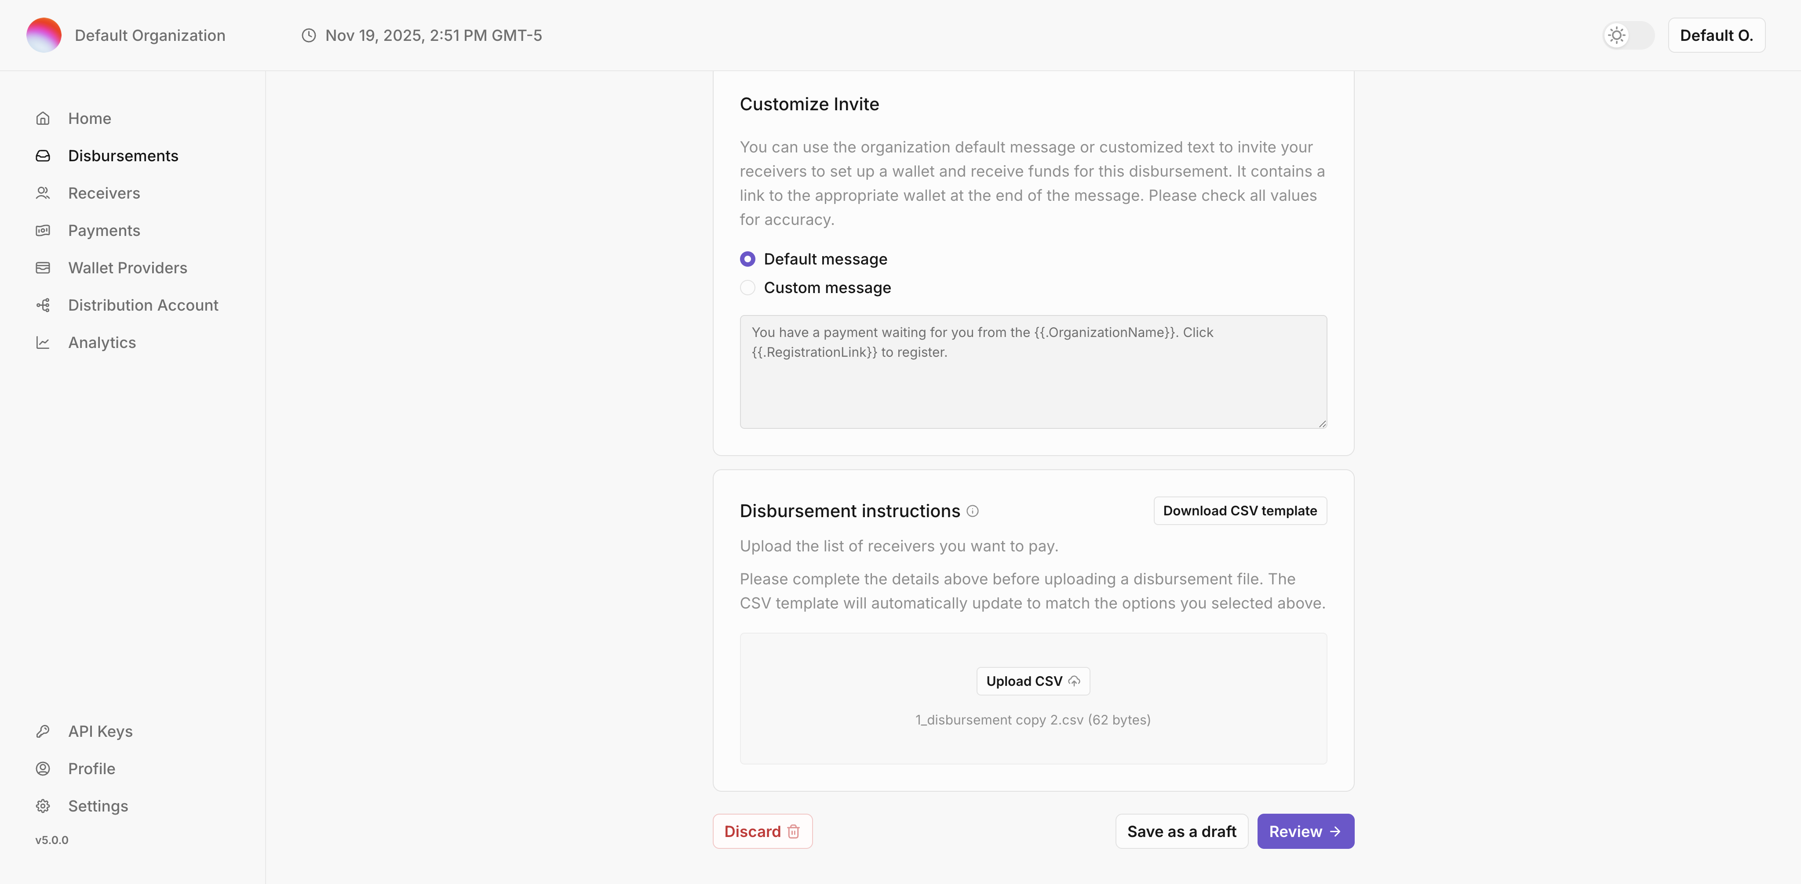Click the Review button
Screen dimensions: 1801x884
(1305, 831)
